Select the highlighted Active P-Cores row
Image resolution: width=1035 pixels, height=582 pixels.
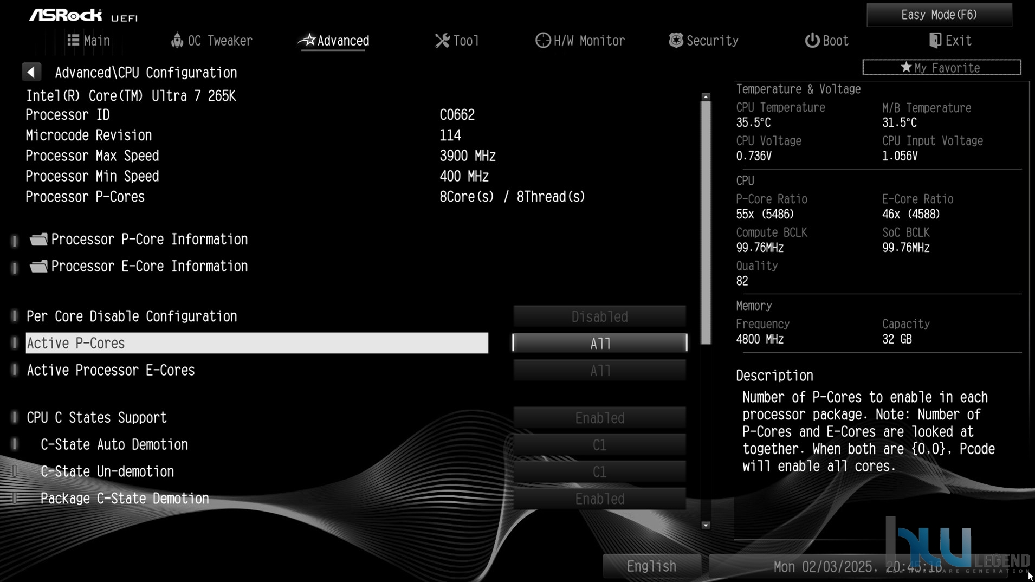pyautogui.click(x=257, y=343)
